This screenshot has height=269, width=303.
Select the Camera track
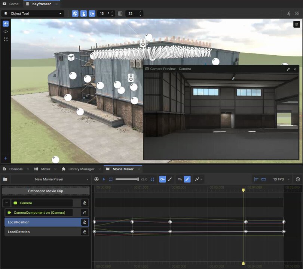(42, 203)
